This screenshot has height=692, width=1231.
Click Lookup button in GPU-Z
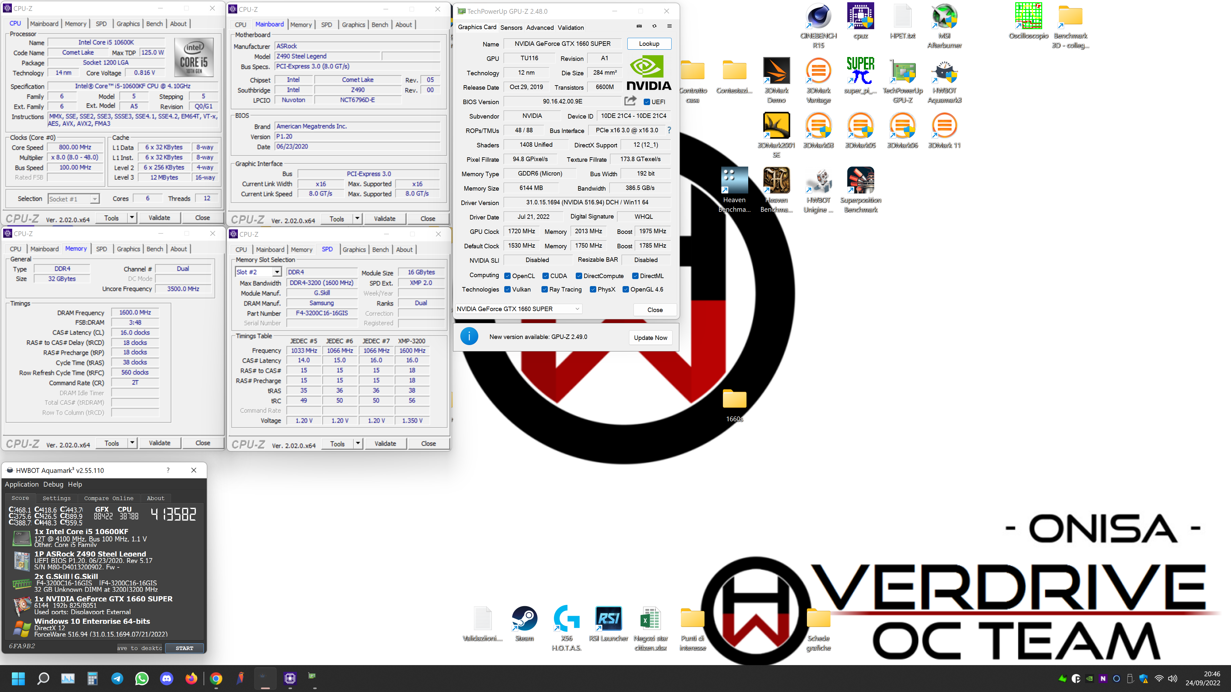click(649, 44)
